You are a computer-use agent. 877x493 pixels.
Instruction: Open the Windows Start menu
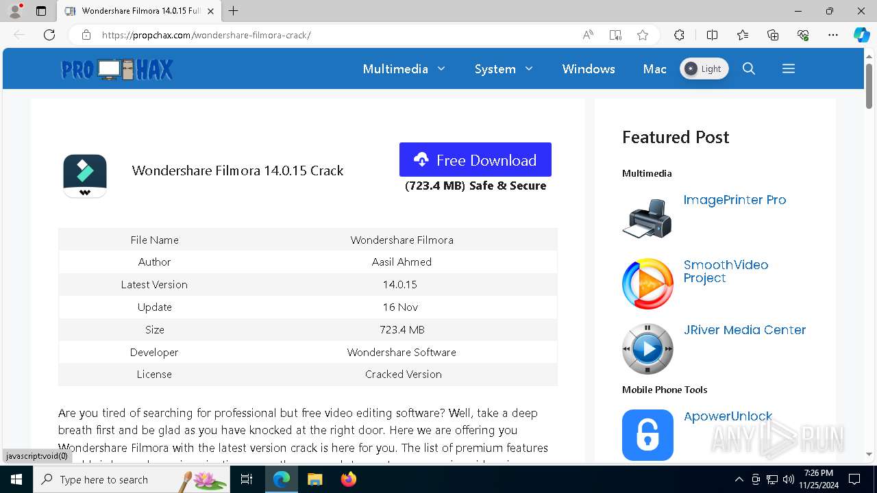[x=16, y=479]
